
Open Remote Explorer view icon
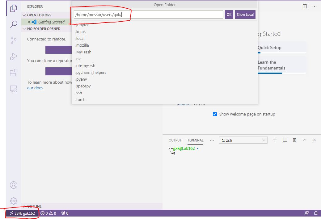point(14,89)
